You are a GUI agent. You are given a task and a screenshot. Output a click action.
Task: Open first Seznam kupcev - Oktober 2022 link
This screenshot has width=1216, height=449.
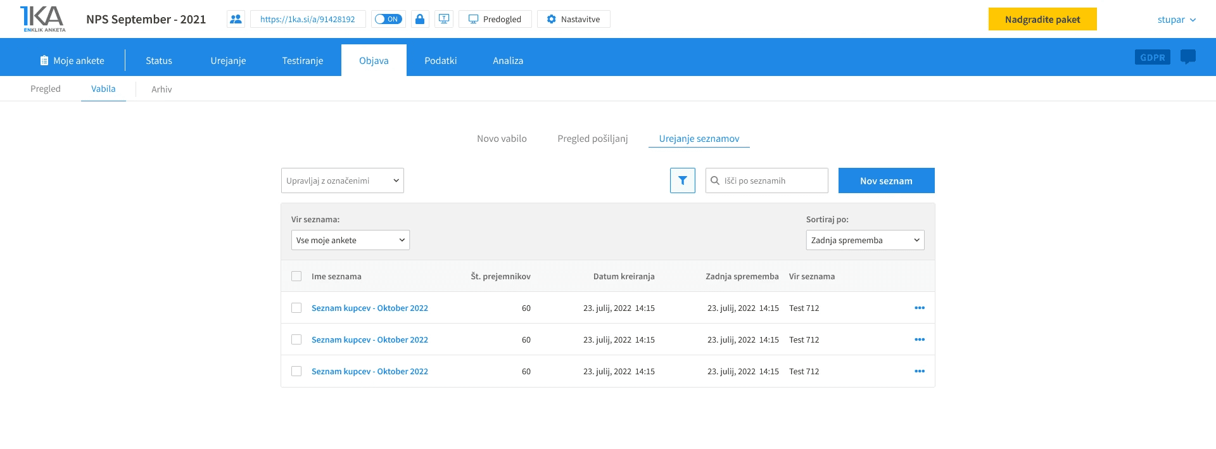point(370,308)
